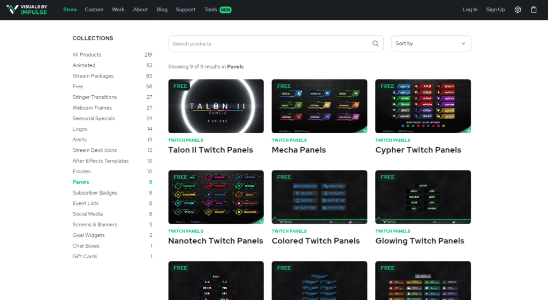Open Glowing Twitch Panels thumbnail
Screen dimensions: 548x300
[x=423, y=197]
